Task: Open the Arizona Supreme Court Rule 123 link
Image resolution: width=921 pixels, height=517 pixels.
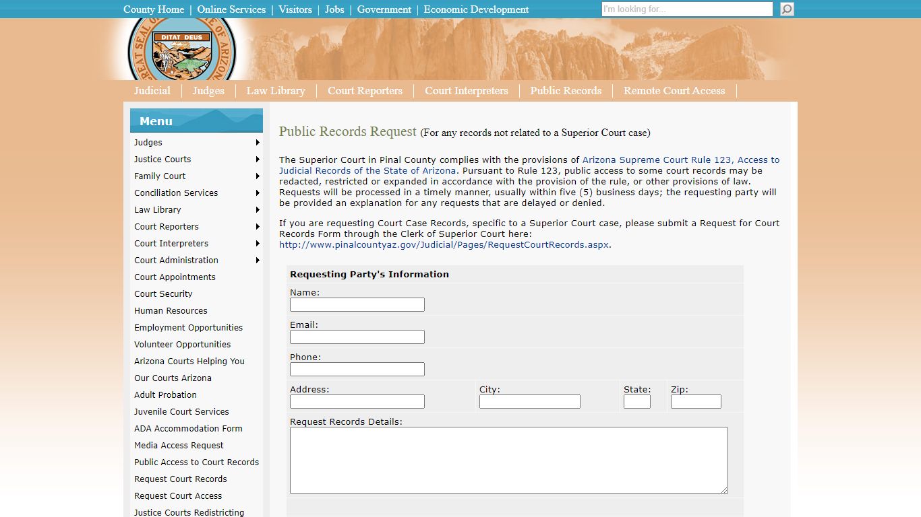Action: (529, 166)
